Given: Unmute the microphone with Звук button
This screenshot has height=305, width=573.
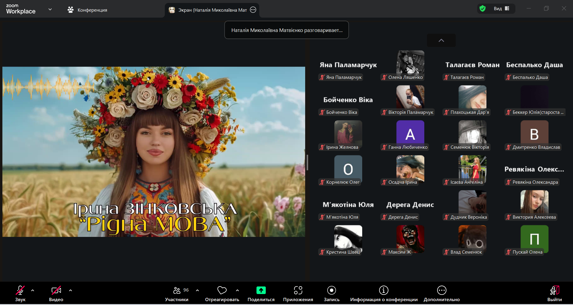Looking at the screenshot, I should 20,290.
